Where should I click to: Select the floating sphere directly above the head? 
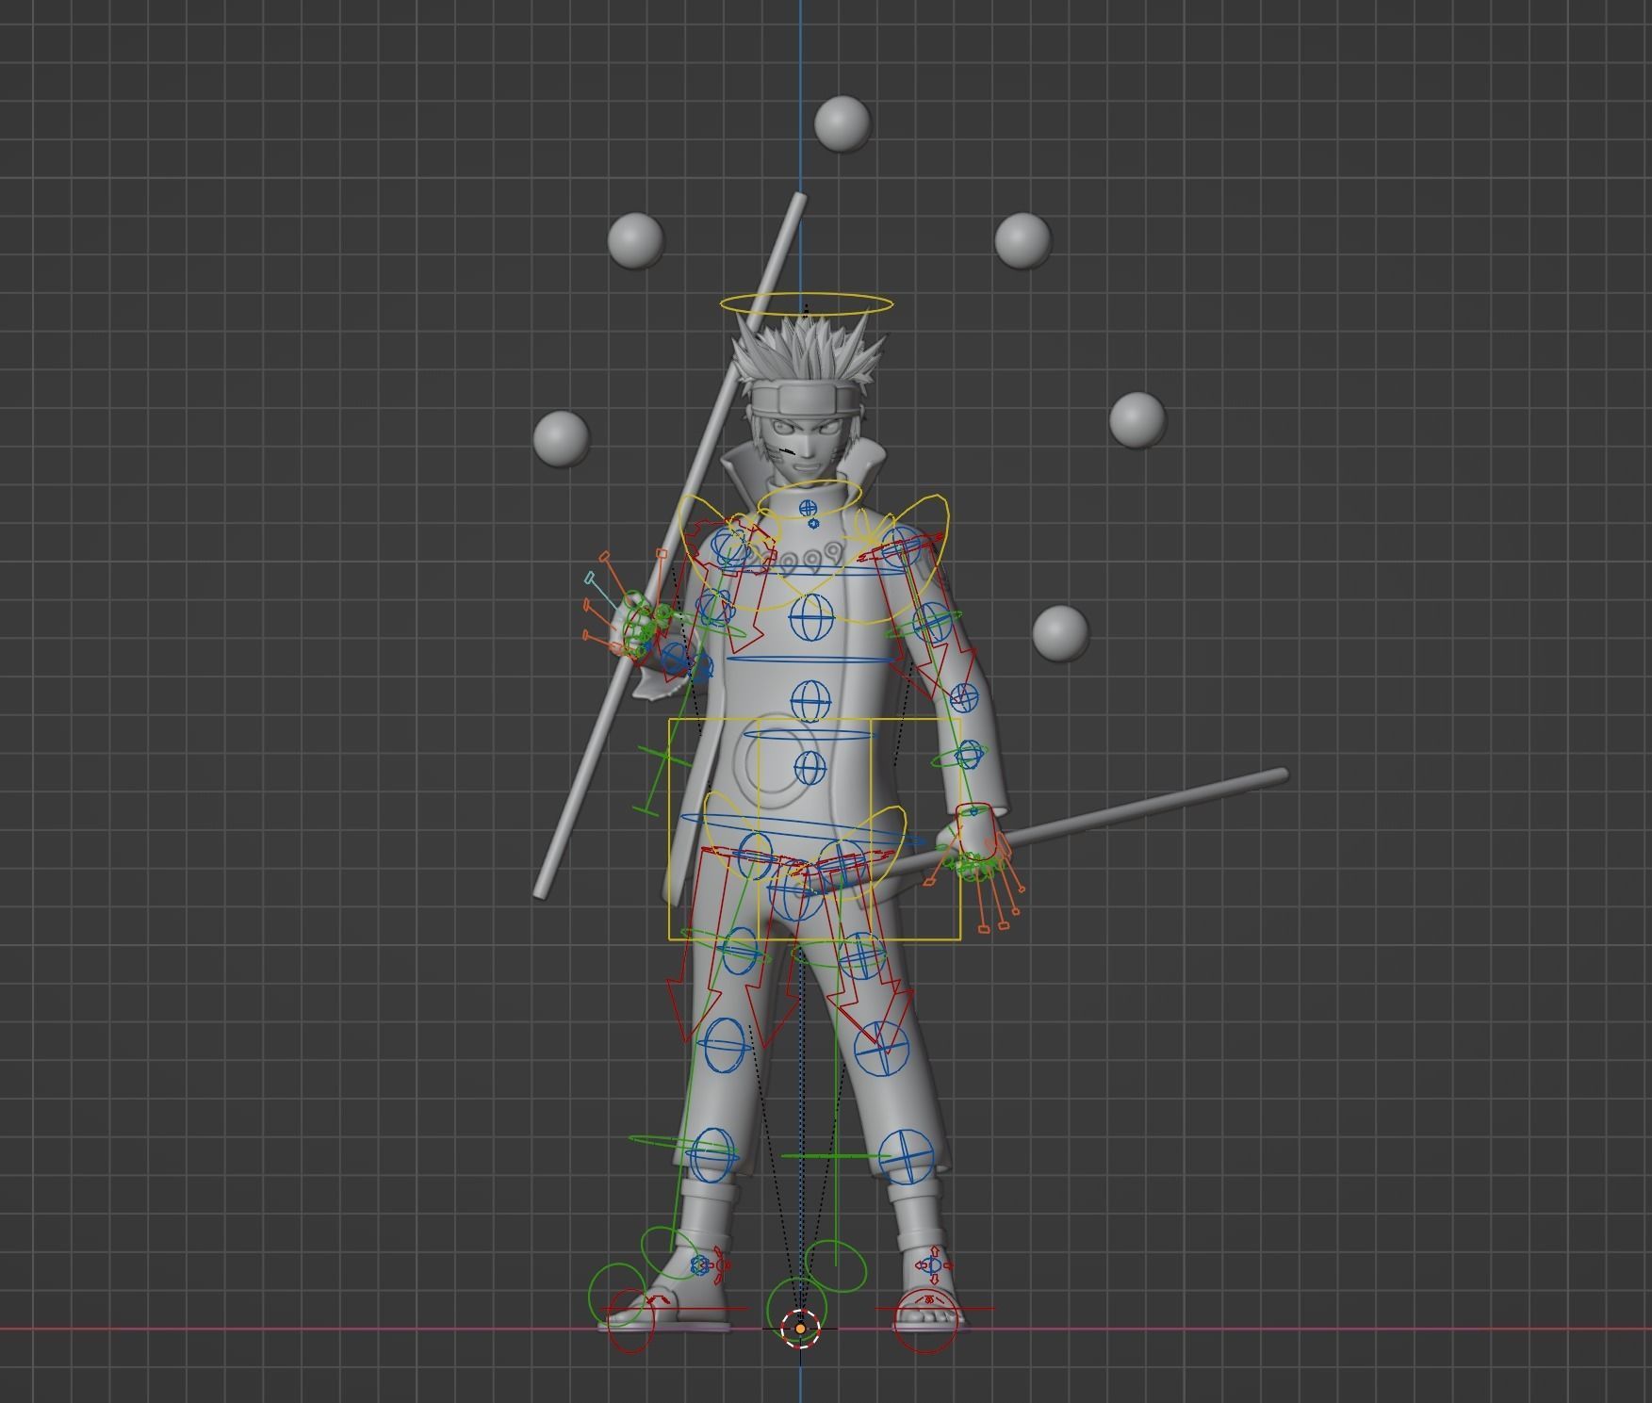(842, 123)
